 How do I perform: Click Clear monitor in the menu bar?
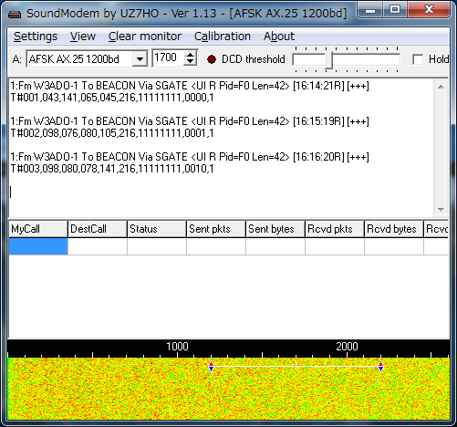[145, 36]
